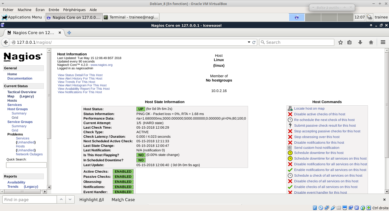Click red X beside Stop accepting passive checks
Screen dimensions: 389x211
pyautogui.click(x=290, y=131)
